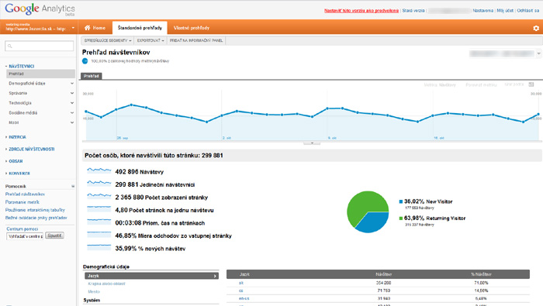The height and width of the screenshot is (306, 543).
Task: Click the Home house icon
Action: click(87, 28)
